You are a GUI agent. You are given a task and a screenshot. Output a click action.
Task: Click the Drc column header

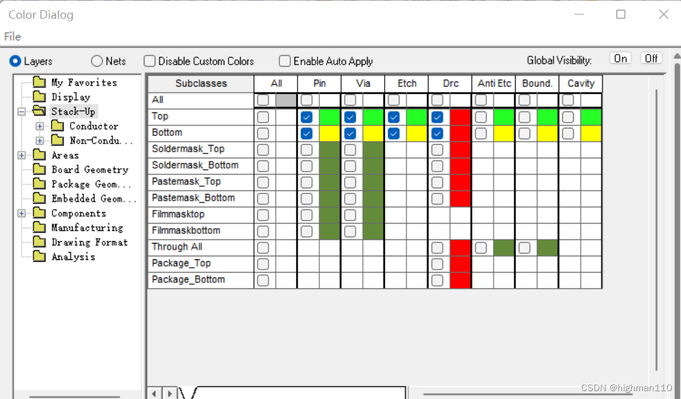point(451,83)
